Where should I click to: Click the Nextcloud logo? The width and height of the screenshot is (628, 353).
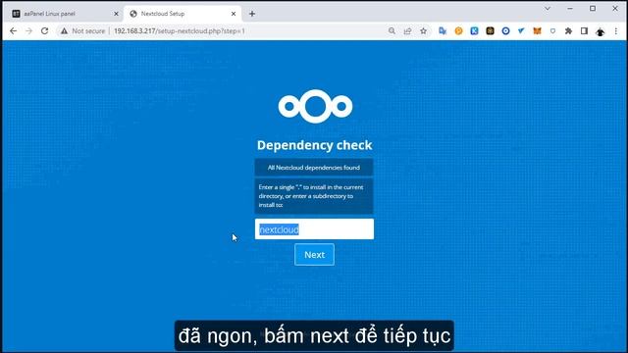pos(315,106)
